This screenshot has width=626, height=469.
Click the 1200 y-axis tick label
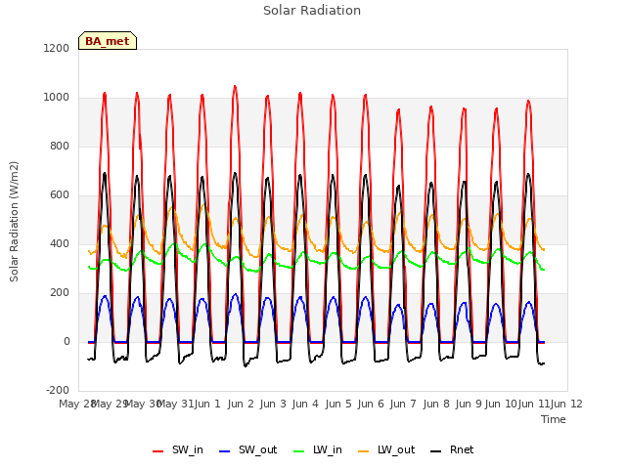pos(57,48)
